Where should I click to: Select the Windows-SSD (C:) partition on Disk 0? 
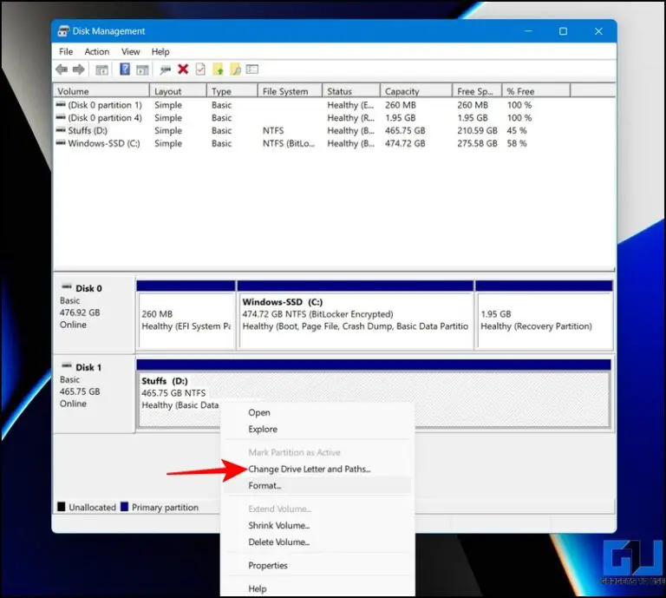(x=355, y=320)
